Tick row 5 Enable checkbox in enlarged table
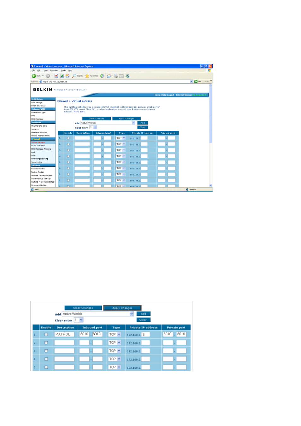 coord(46,367)
